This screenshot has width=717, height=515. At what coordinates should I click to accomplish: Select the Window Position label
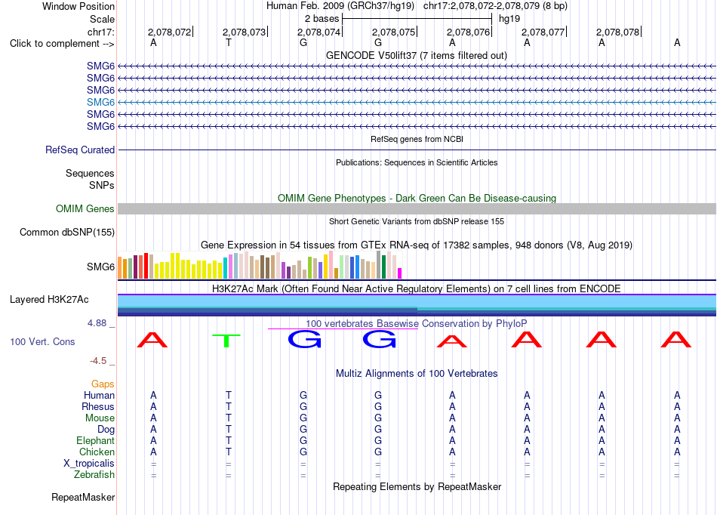(78, 6)
